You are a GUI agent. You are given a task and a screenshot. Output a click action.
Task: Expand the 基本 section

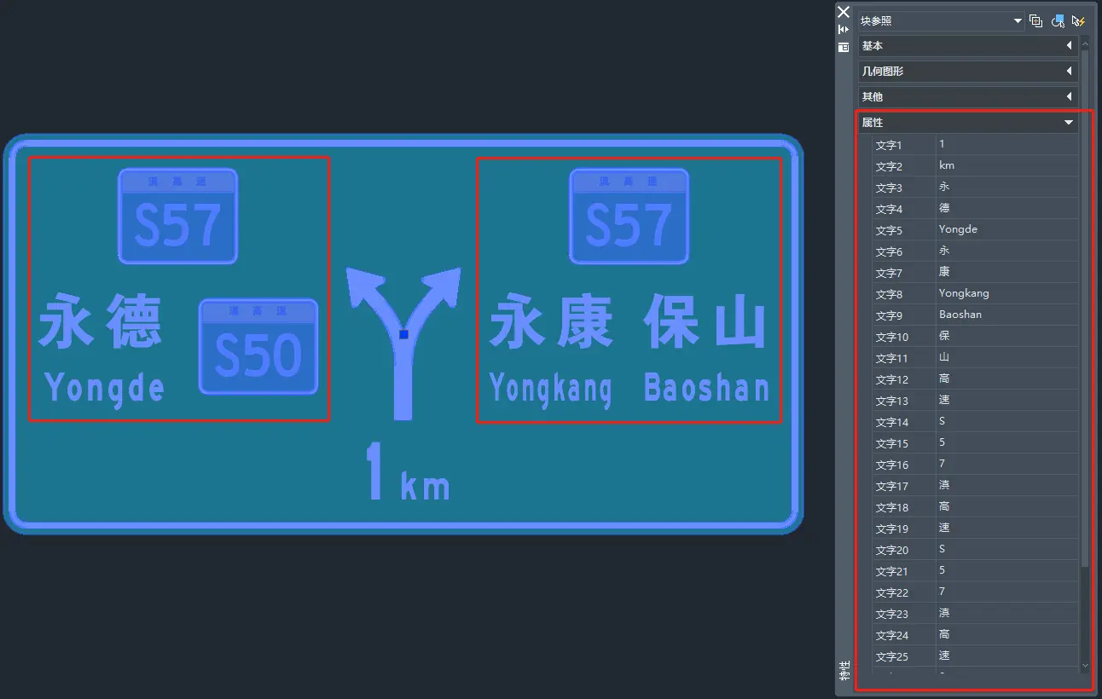[967, 46]
